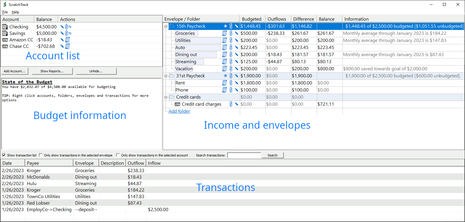Click the Unhide button

pyautogui.click(x=96, y=71)
